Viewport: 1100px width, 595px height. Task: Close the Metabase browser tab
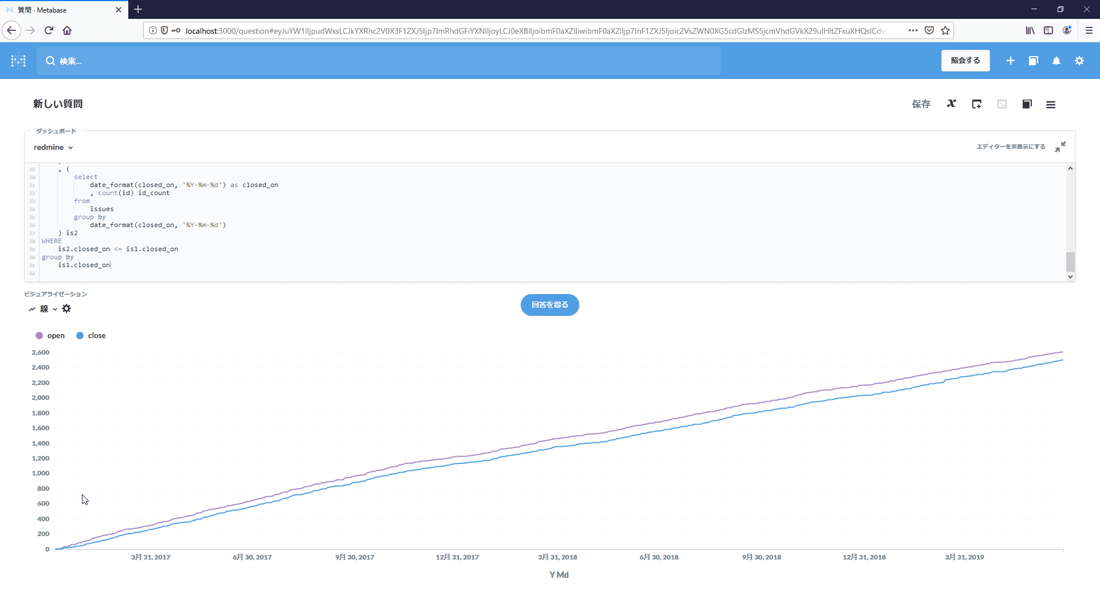[x=119, y=10]
